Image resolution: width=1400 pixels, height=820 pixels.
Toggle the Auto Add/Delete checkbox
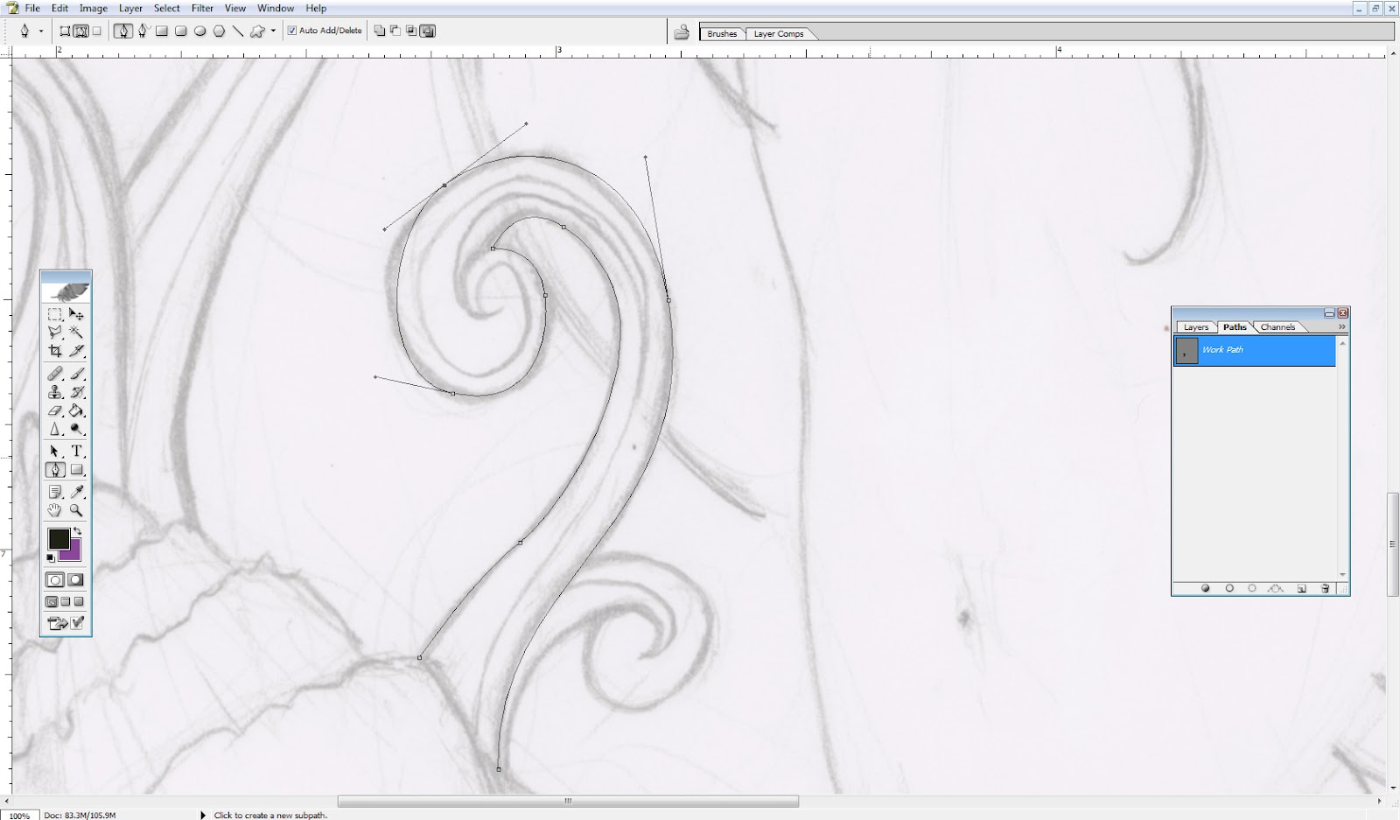[x=293, y=30]
